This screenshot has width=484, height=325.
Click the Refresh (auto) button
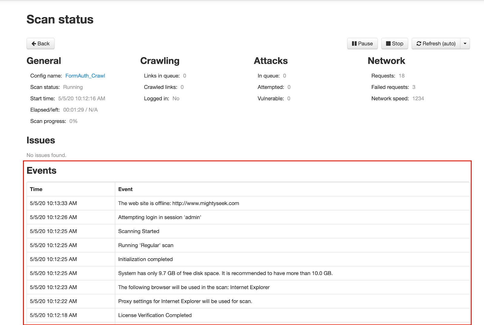pos(436,43)
